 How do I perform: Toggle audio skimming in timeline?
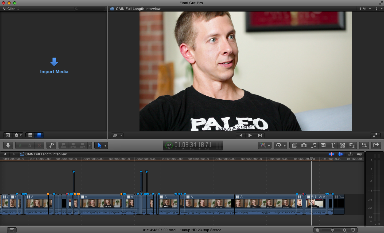pos(341,154)
